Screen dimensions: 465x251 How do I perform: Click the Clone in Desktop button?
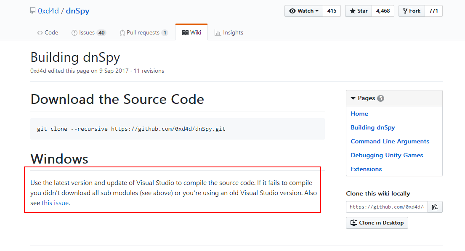pos(377,223)
